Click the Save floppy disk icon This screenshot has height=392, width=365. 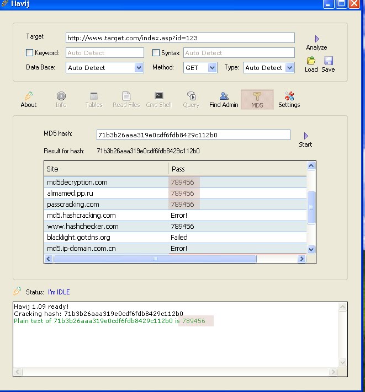pos(328,61)
